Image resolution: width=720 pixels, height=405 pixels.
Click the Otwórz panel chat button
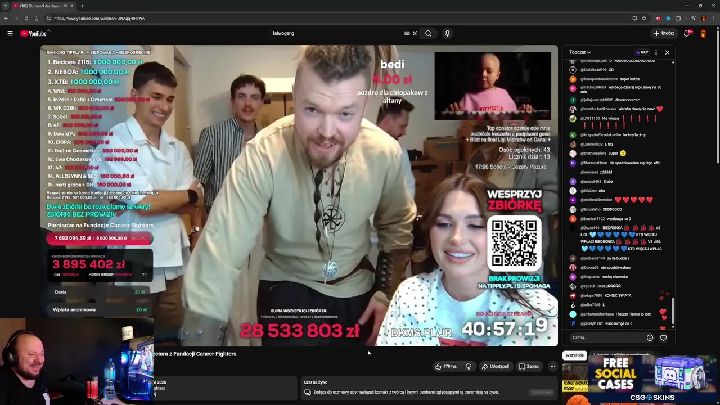click(x=541, y=392)
